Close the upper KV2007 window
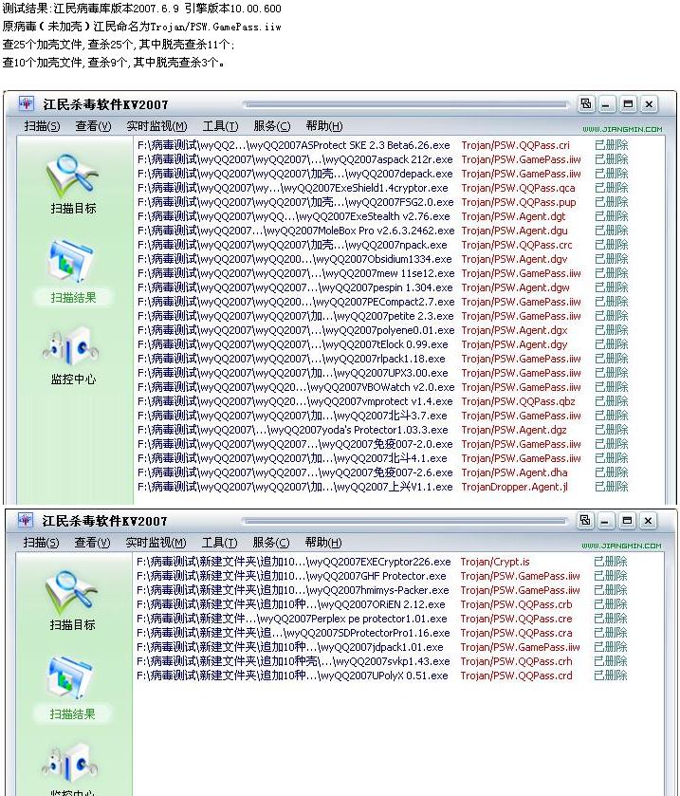Viewport: 680px width, 796px height. click(649, 104)
